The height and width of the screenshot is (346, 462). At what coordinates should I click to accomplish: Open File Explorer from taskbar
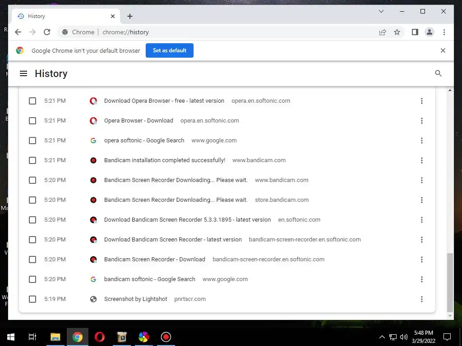coord(55,337)
